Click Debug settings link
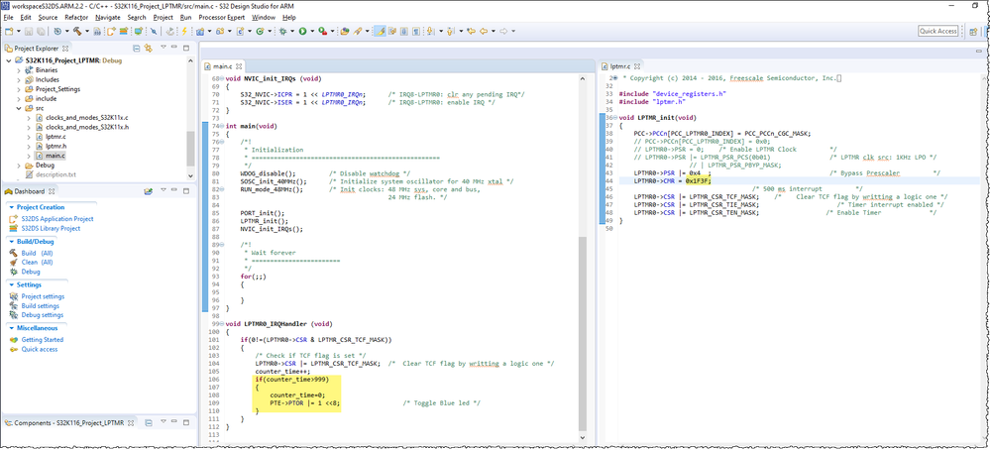 click(x=43, y=315)
